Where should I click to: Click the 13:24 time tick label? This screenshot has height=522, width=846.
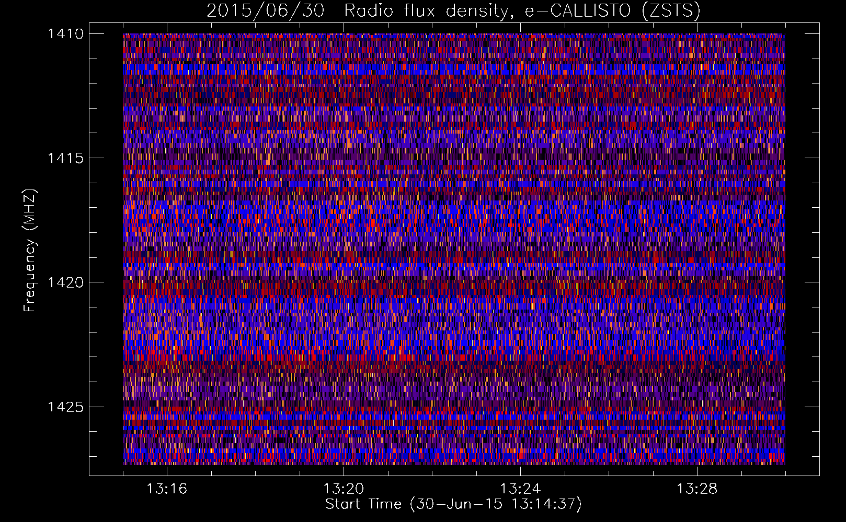520,489
